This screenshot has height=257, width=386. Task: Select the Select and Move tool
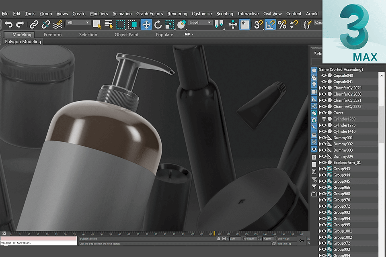point(146,25)
